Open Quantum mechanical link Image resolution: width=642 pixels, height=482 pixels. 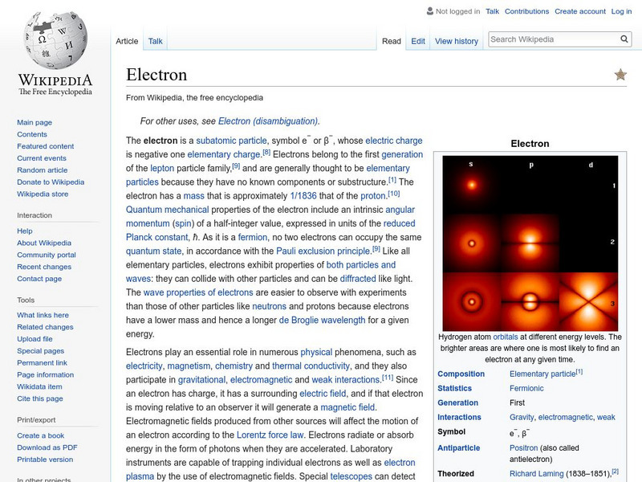pos(167,210)
